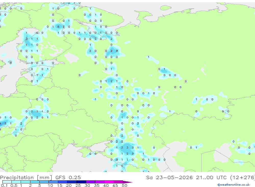
Task: Click the 40–45 mm magenta legend swatch
Action: coord(109,182)
